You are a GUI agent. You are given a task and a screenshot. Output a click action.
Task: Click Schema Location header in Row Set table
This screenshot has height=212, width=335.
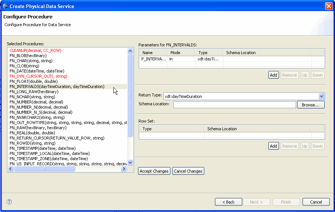pos(258,129)
